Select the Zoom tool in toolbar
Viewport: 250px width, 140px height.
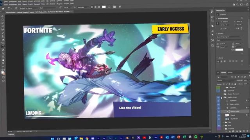click(3, 63)
